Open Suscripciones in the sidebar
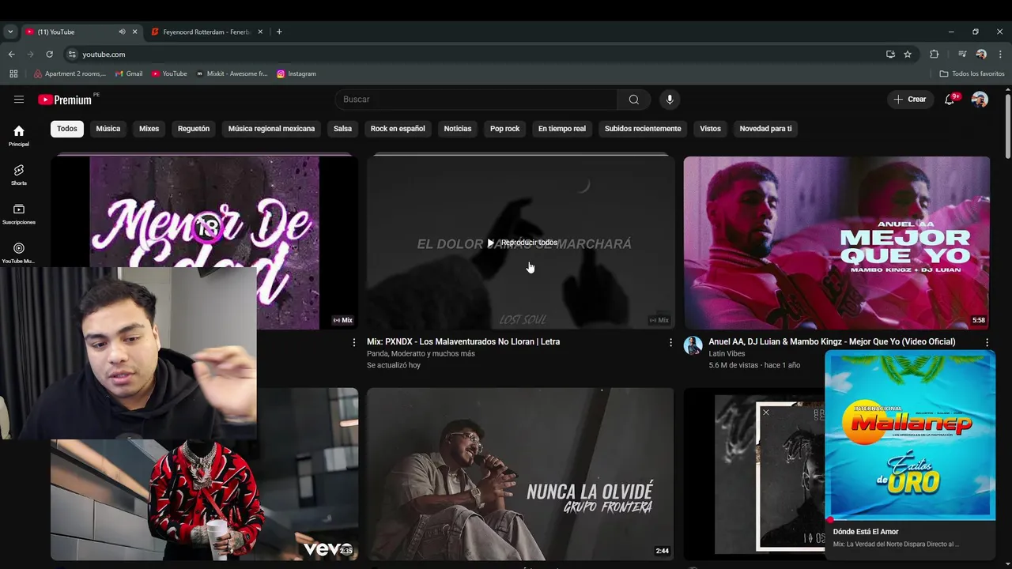The image size is (1012, 569). (x=19, y=214)
